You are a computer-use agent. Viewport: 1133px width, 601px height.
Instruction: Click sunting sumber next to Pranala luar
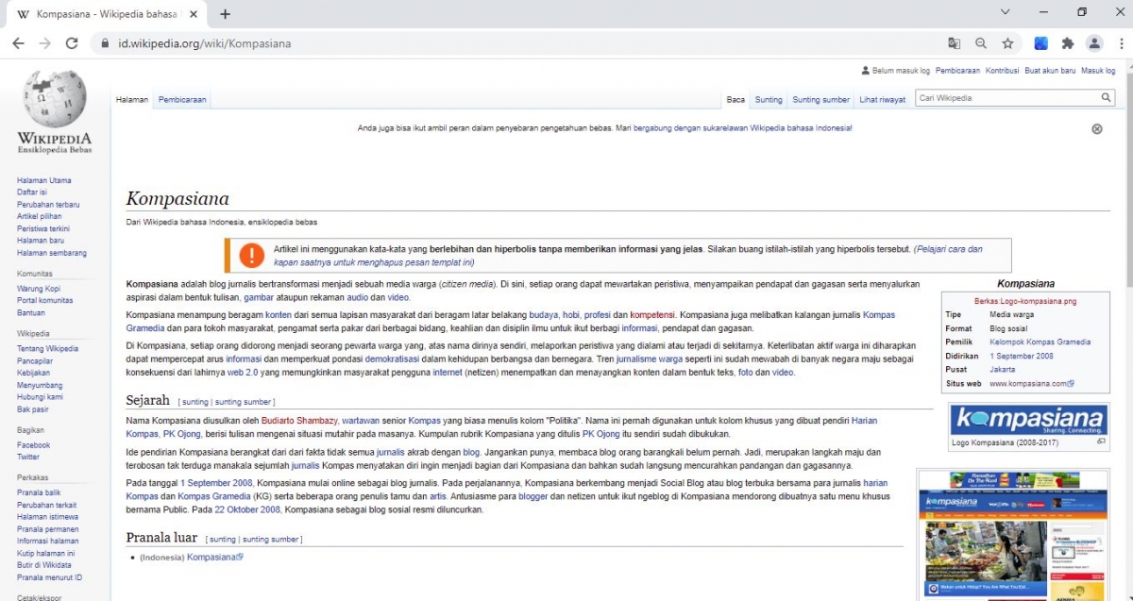(271, 540)
